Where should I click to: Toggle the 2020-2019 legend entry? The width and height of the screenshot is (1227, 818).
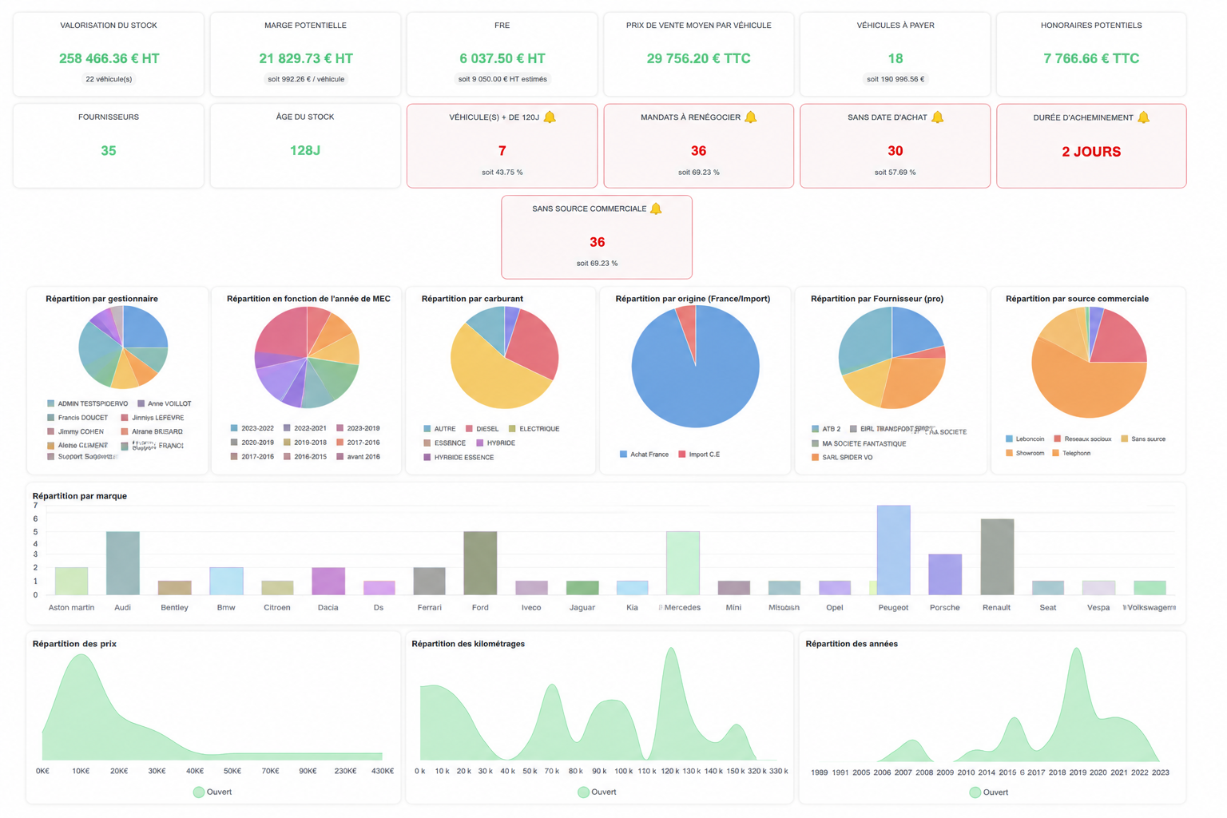252,443
